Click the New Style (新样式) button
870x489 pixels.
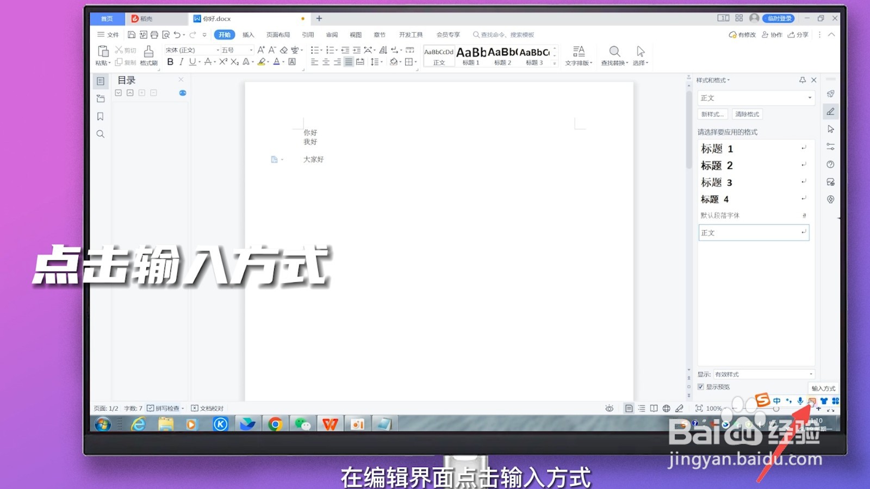point(712,114)
